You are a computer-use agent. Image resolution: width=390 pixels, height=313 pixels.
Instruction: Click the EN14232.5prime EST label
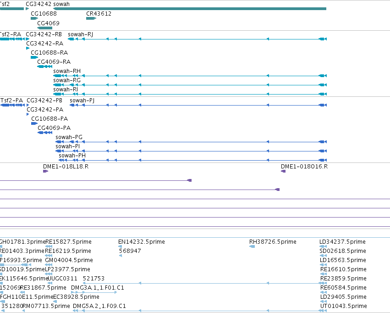click(142, 242)
